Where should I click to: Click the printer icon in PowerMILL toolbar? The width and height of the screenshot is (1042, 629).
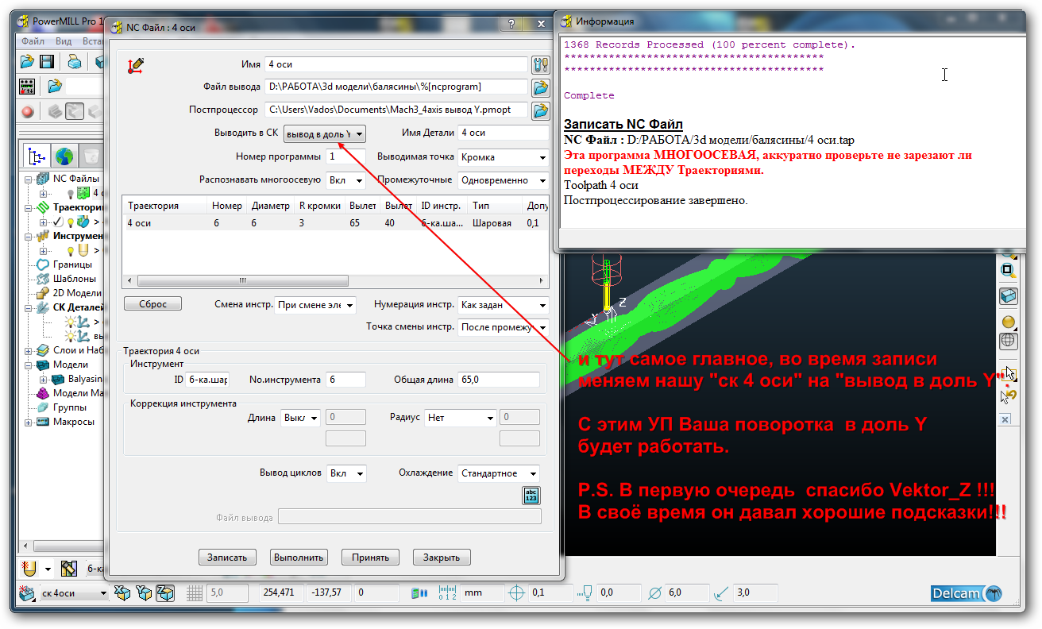tap(74, 61)
